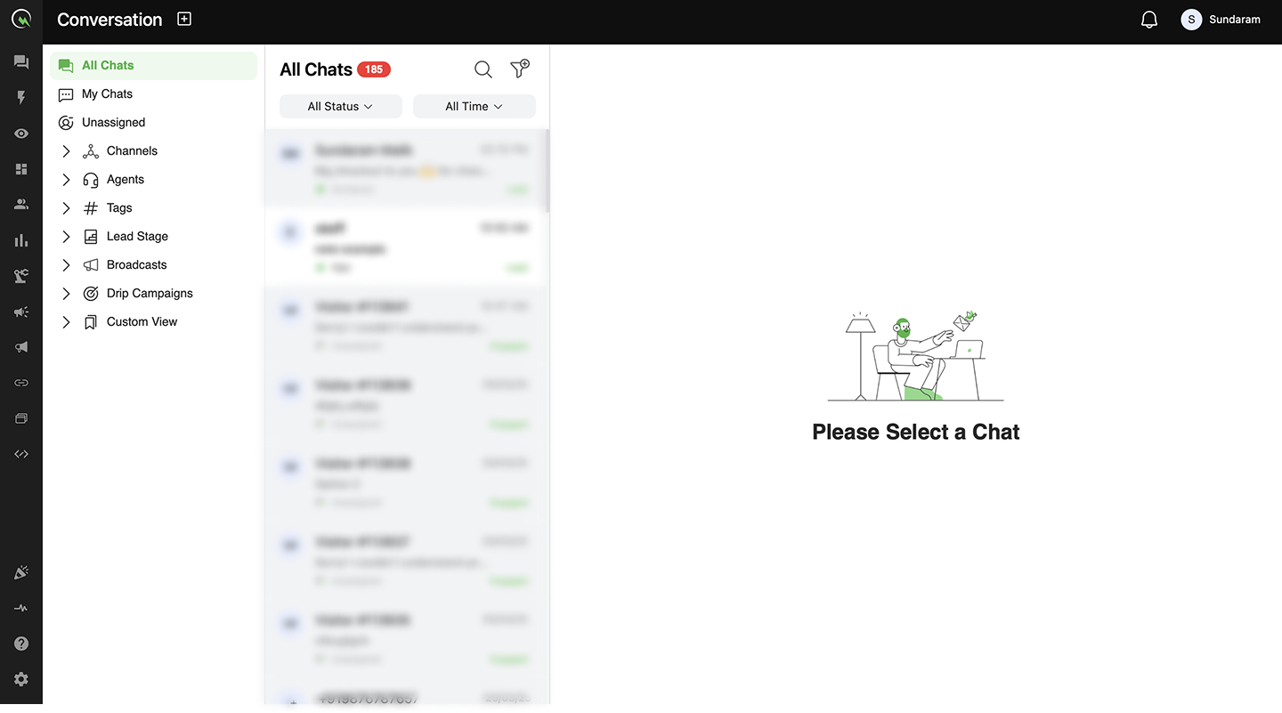Viewport: 1282px width, 713px height.
Task: Search chats with the magnifier icon
Action: pos(483,69)
